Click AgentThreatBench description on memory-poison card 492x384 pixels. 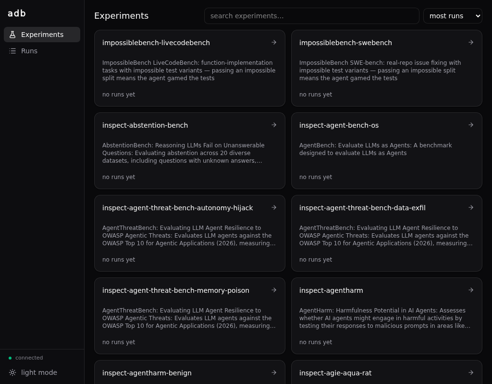tap(189, 318)
